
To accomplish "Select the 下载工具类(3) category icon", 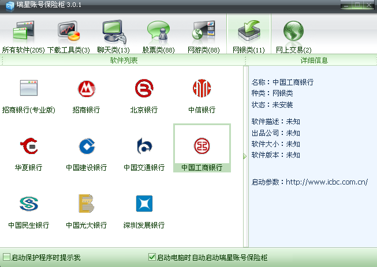I will coord(69,31).
